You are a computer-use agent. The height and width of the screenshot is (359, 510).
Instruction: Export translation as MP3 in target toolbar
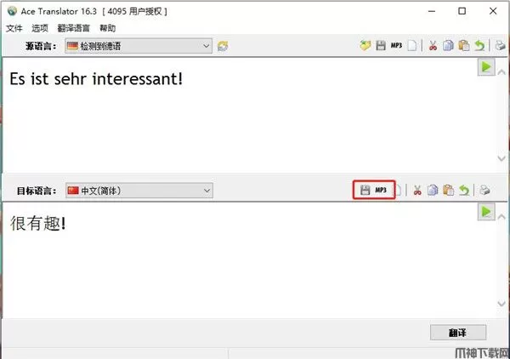coord(381,190)
